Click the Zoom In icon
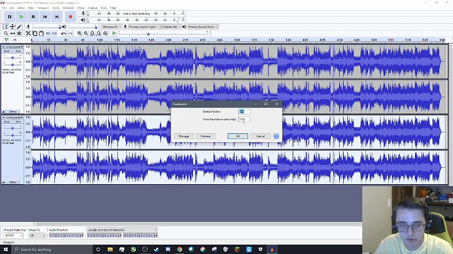The width and height of the screenshot is (453, 254). click(x=79, y=33)
